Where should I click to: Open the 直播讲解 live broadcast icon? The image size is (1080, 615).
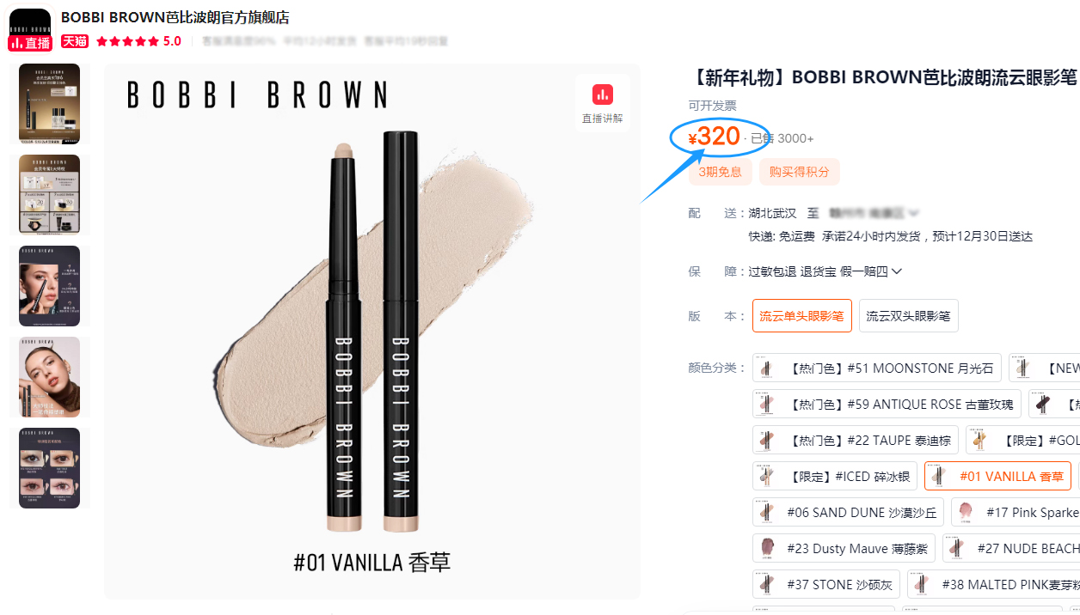(602, 103)
